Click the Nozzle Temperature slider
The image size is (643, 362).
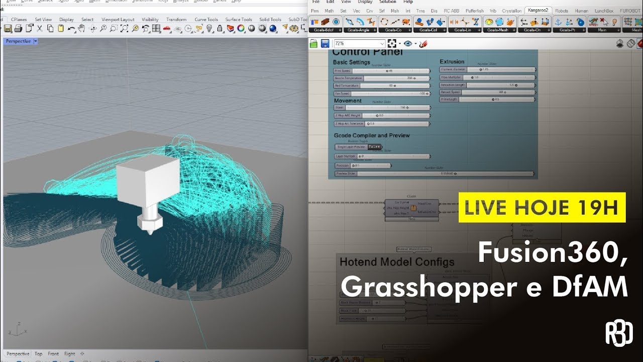[x=382, y=78]
